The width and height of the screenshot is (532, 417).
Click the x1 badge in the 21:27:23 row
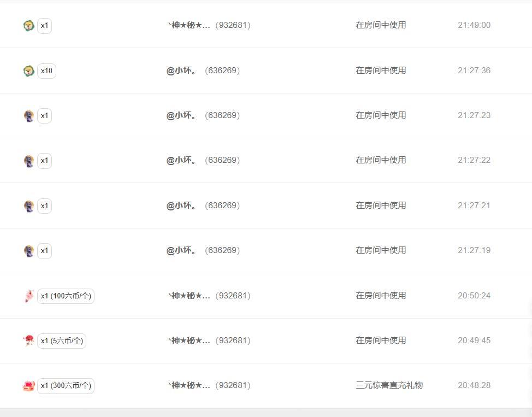coord(44,116)
